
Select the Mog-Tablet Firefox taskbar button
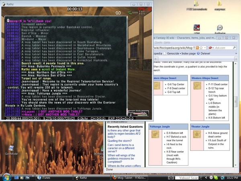pos(129,178)
